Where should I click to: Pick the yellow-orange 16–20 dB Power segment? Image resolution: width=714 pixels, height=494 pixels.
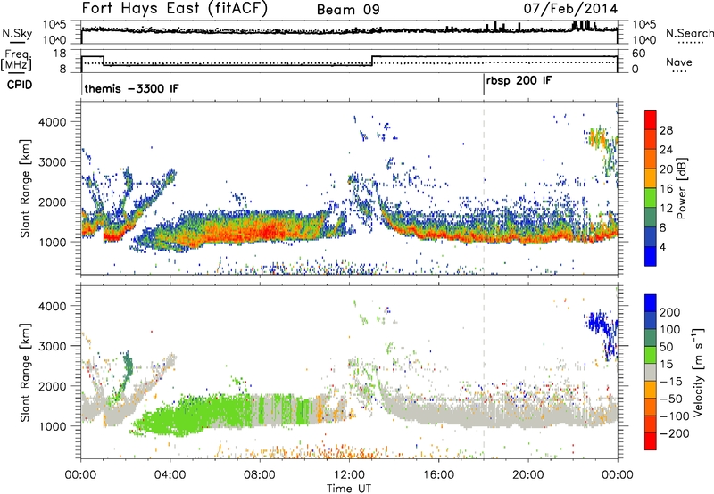pyautogui.click(x=651, y=178)
